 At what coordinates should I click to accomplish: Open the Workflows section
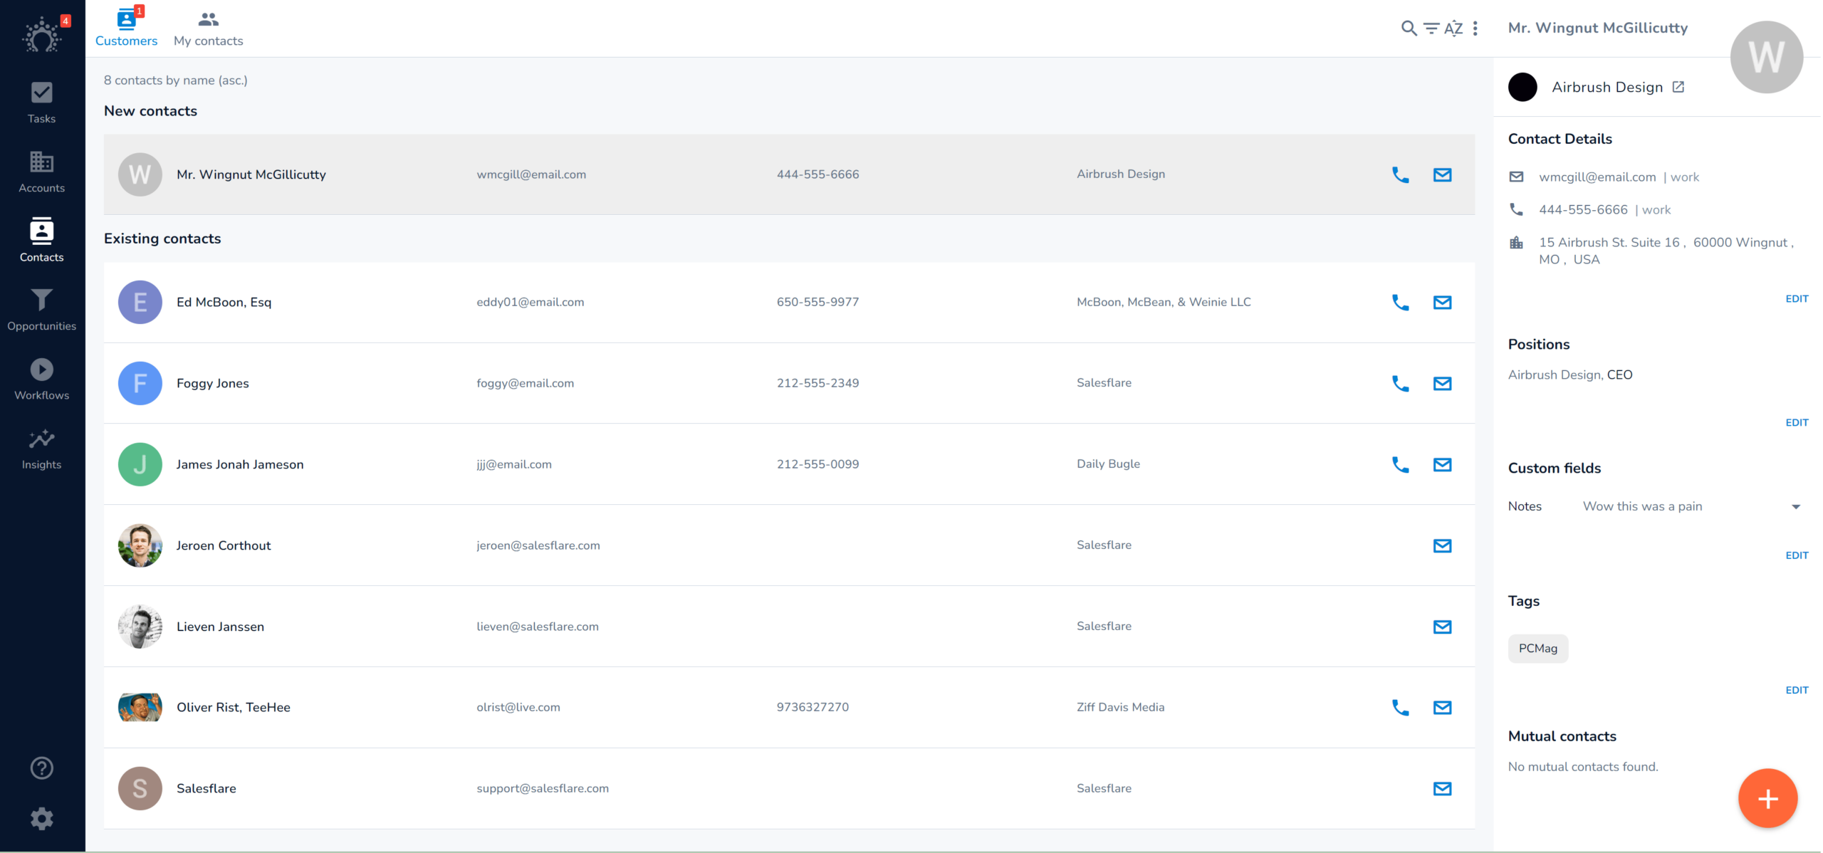(x=41, y=377)
